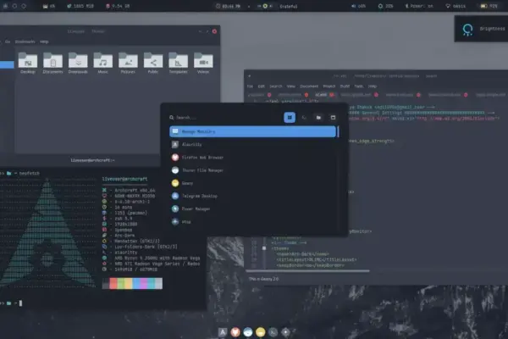Click the launcher Search field
The image size is (508, 339).
pyautogui.click(x=224, y=118)
